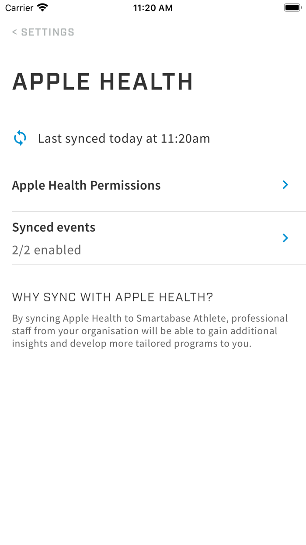This screenshot has height=545, width=306.
Task: Expand the Synced events chevron
Action: click(285, 238)
